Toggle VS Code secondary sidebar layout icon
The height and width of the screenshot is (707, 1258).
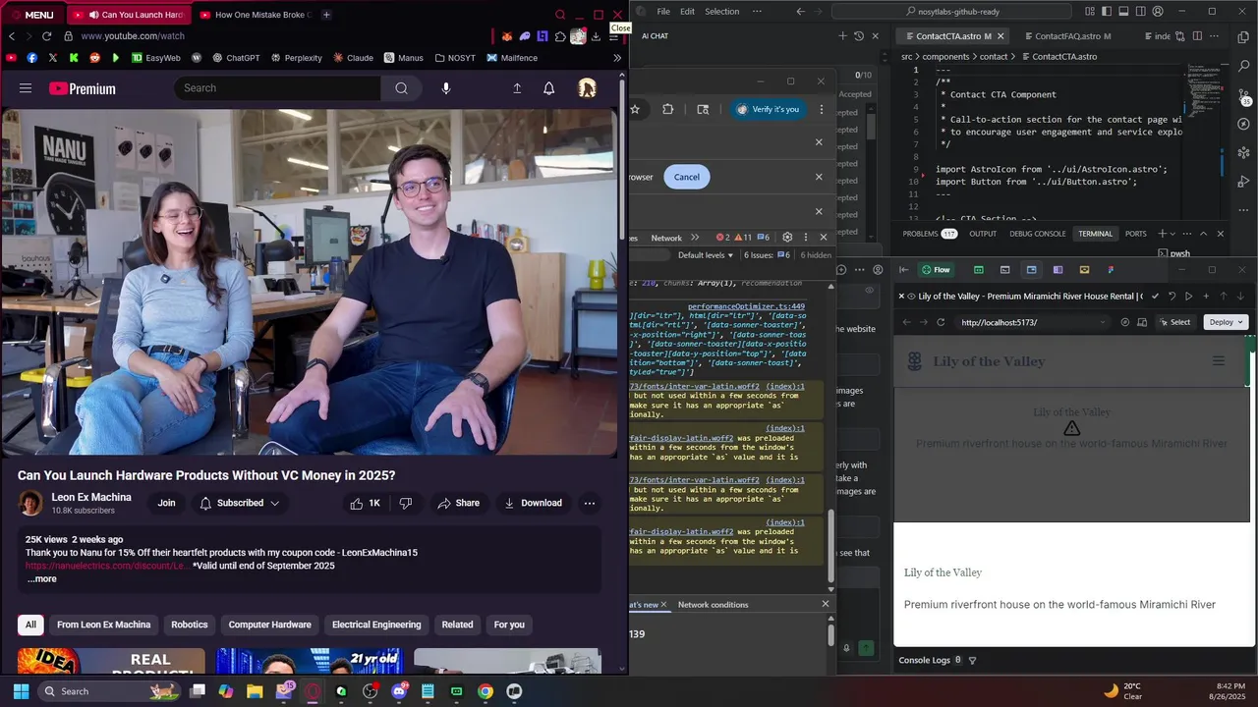(x=1141, y=12)
